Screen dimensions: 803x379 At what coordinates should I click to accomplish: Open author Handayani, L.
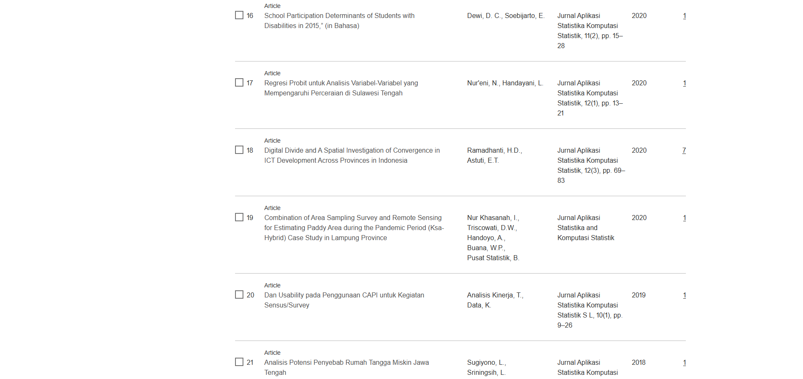point(522,83)
